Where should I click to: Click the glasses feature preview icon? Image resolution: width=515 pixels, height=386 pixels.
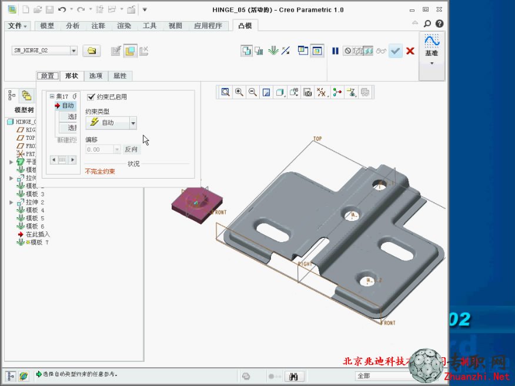tap(381, 51)
